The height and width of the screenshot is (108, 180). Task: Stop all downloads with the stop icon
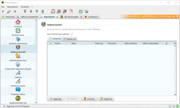(15, 11)
